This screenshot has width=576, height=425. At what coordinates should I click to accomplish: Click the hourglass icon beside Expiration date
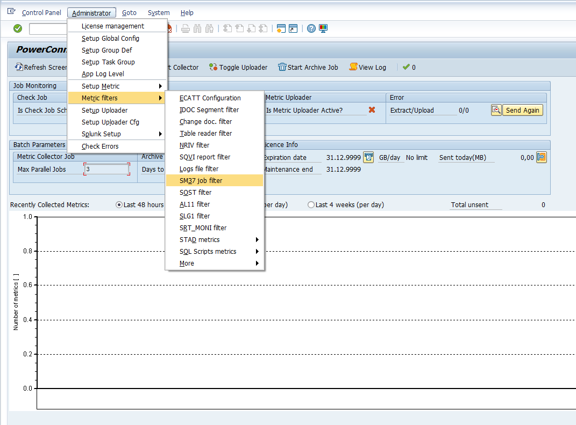pos(368,157)
